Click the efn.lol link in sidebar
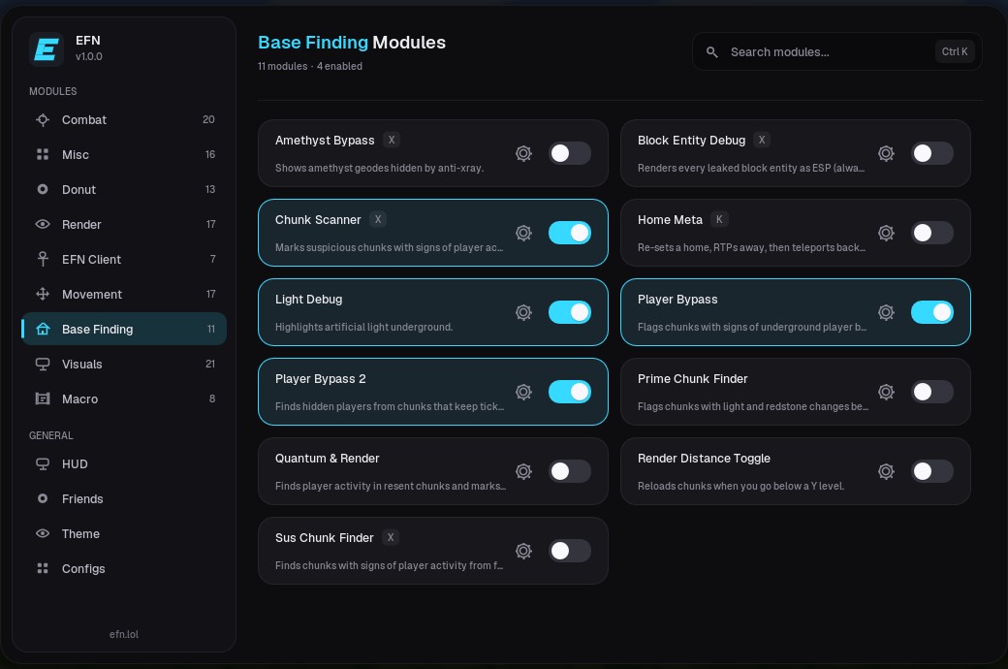Screen dimensions: 1008x669 coord(123,634)
